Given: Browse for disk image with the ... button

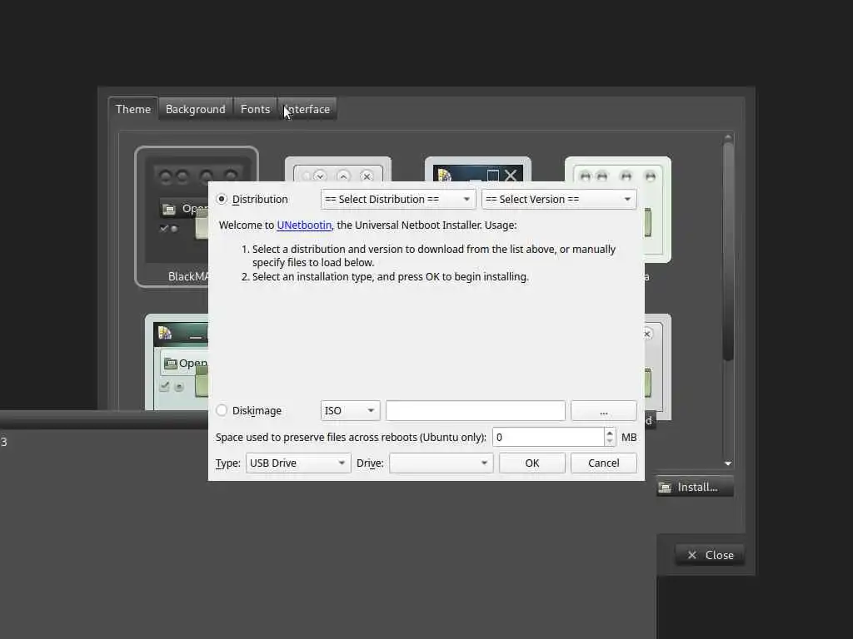Looking at the screenshot, I should tap(603, 410).
